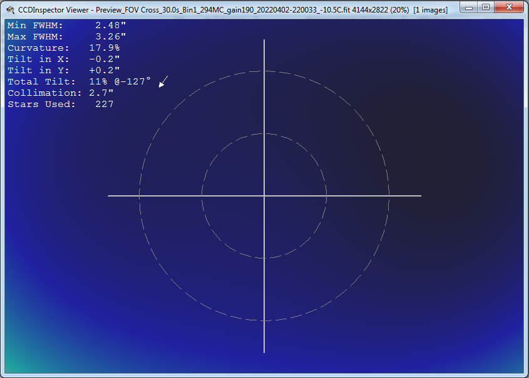
Task: Click the Max FWHM value 3.26"
Action: [111, 36]
